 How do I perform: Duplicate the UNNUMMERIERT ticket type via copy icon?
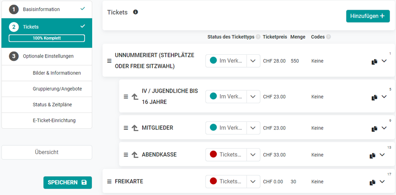(x=374, y=62)
